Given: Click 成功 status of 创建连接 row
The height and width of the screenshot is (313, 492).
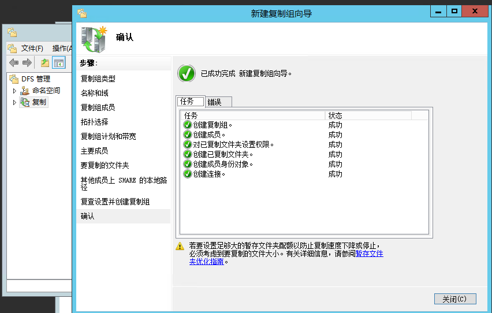Looking at the screenshot, I should pos(335,174).
